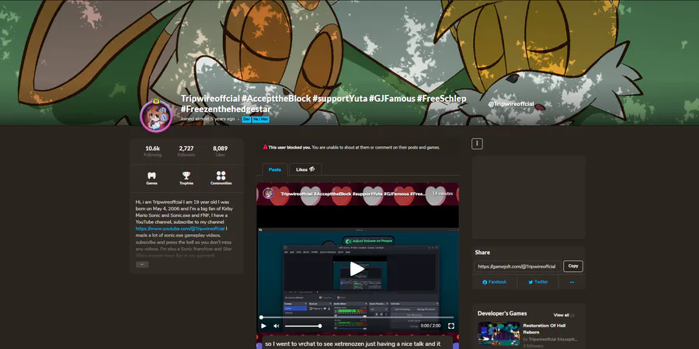Click the Dev badge next to join date
Image resolution: width=699 pixels, height=349 pixels.
(x=246, y=120)
